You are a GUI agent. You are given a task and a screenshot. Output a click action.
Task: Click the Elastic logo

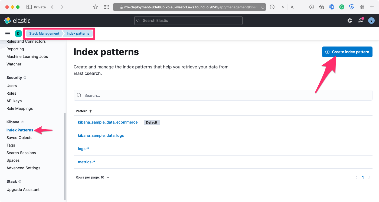pyautogui.click(x=17, y=21)
